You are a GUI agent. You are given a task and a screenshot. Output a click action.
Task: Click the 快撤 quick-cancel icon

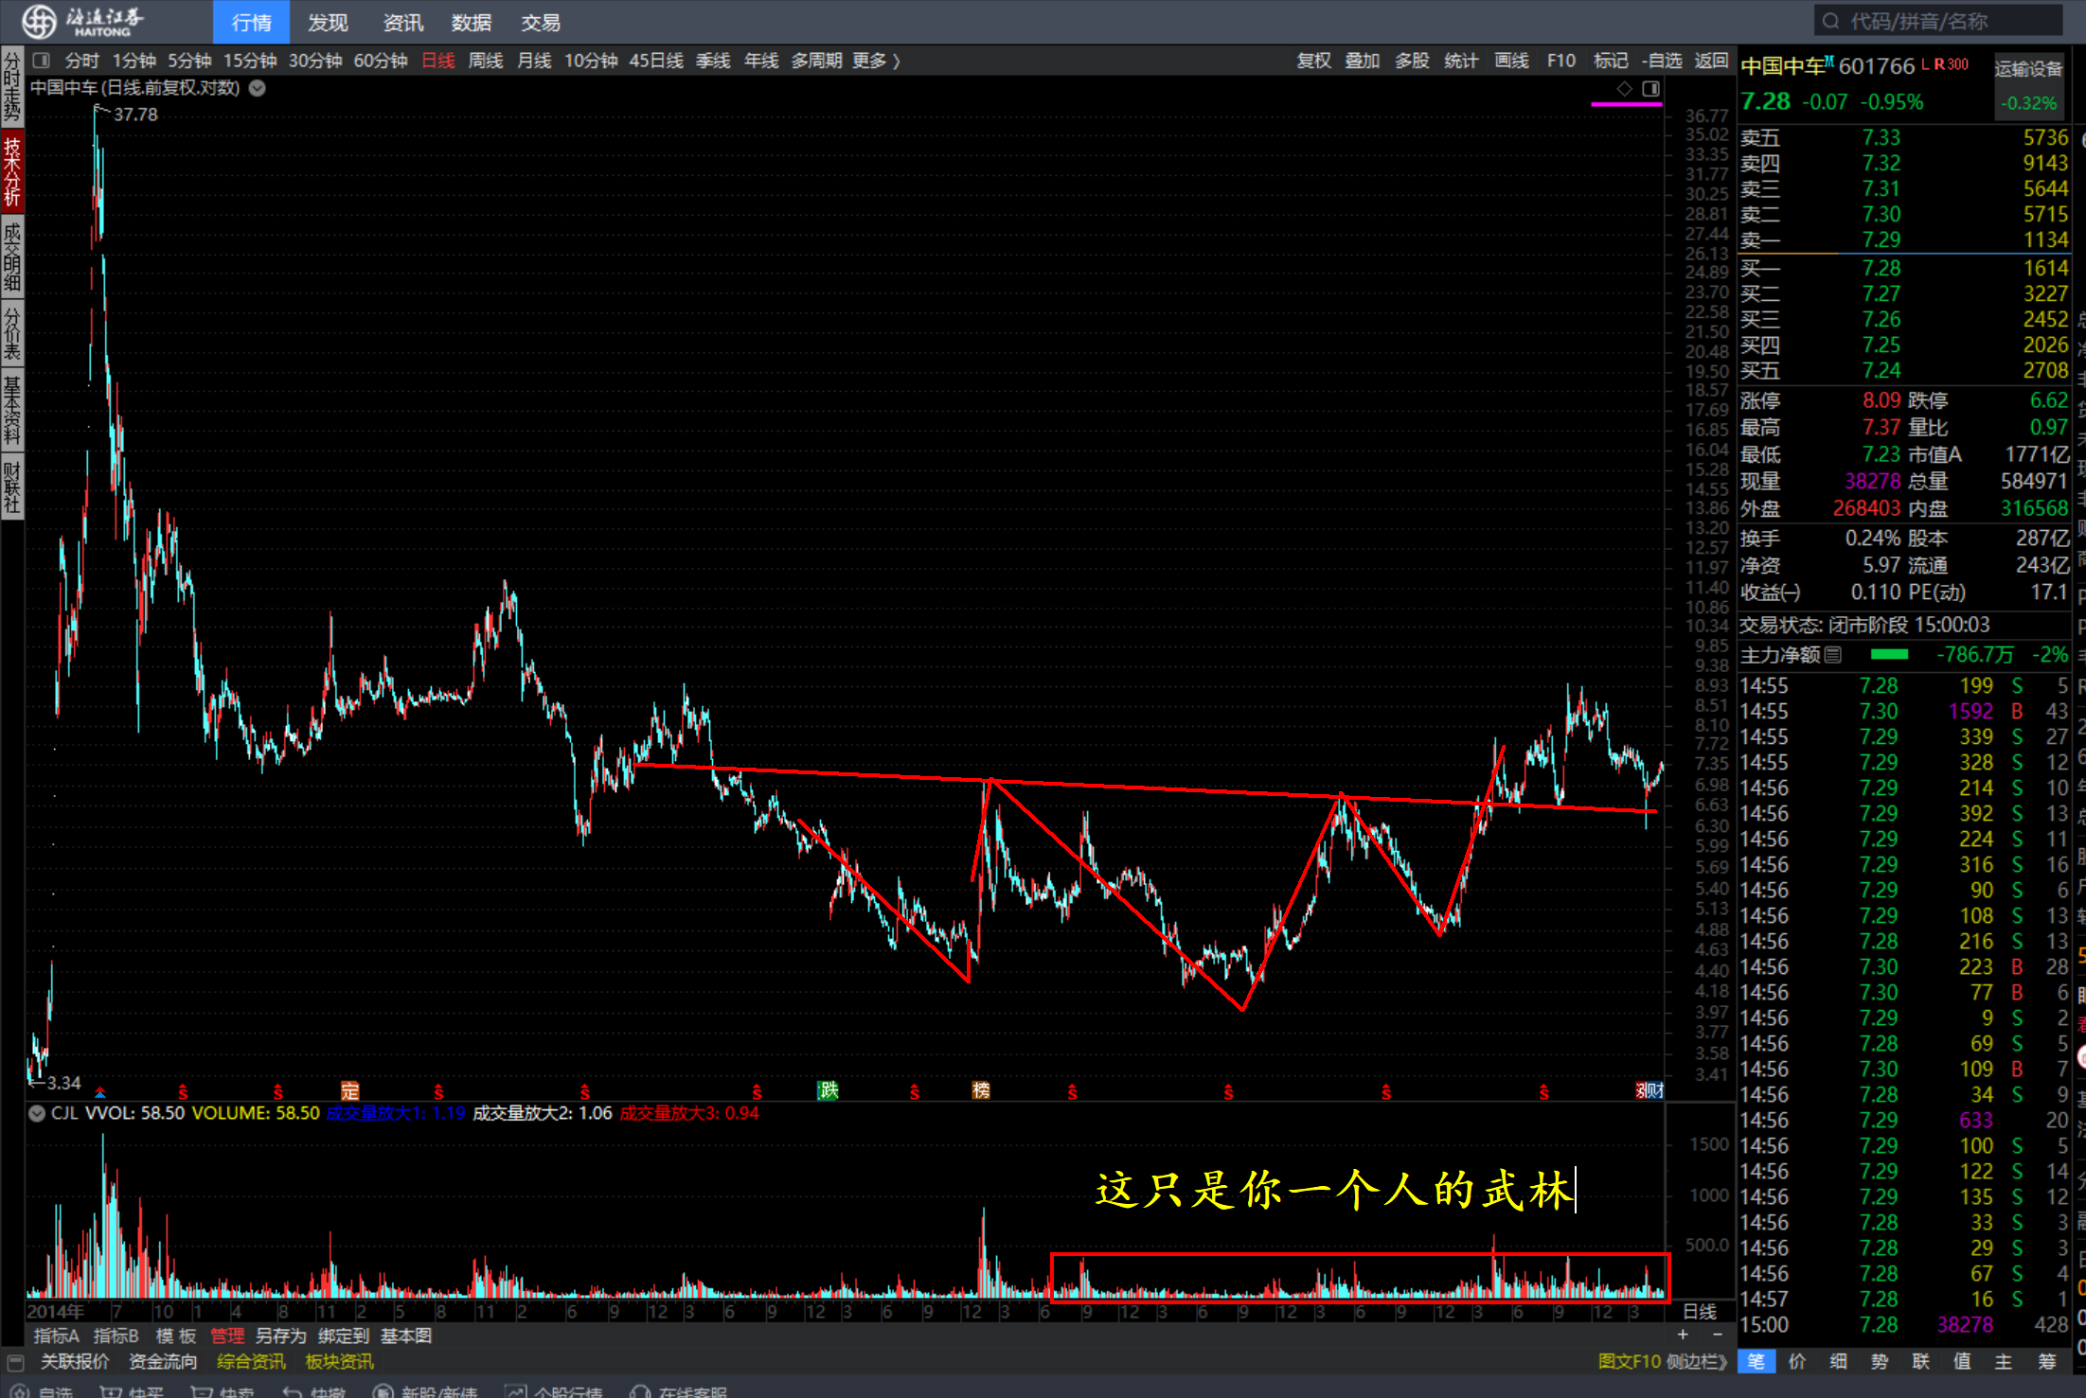tap(293, 1391)
